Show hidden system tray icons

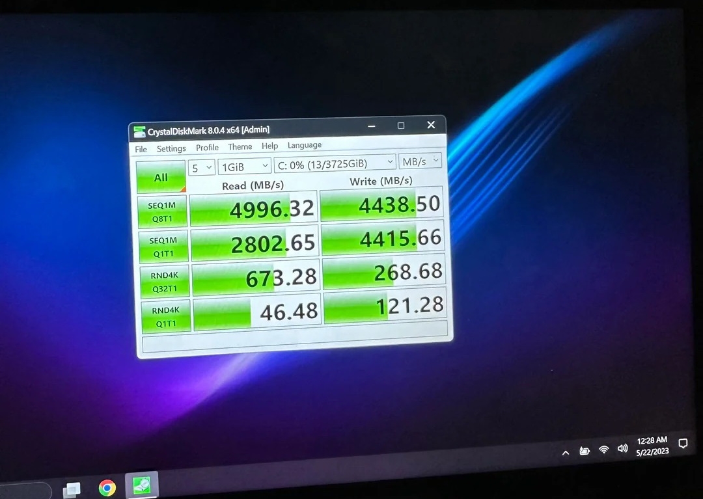[x=566, y=452]
